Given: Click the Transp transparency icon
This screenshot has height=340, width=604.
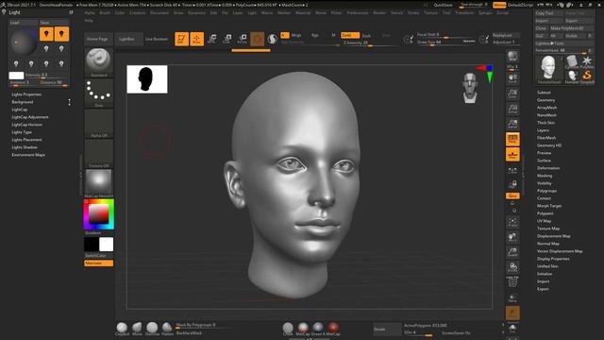Looking at the screenshot, I should pos(512,298).
